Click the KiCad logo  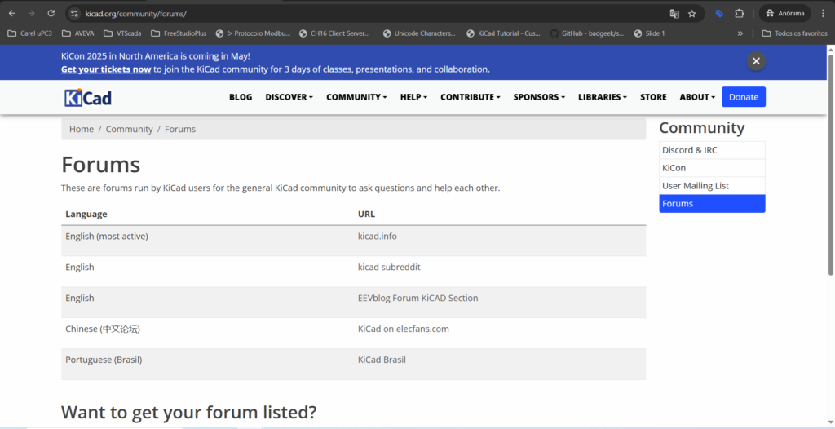pyautogui.click(x=88, y=97)
